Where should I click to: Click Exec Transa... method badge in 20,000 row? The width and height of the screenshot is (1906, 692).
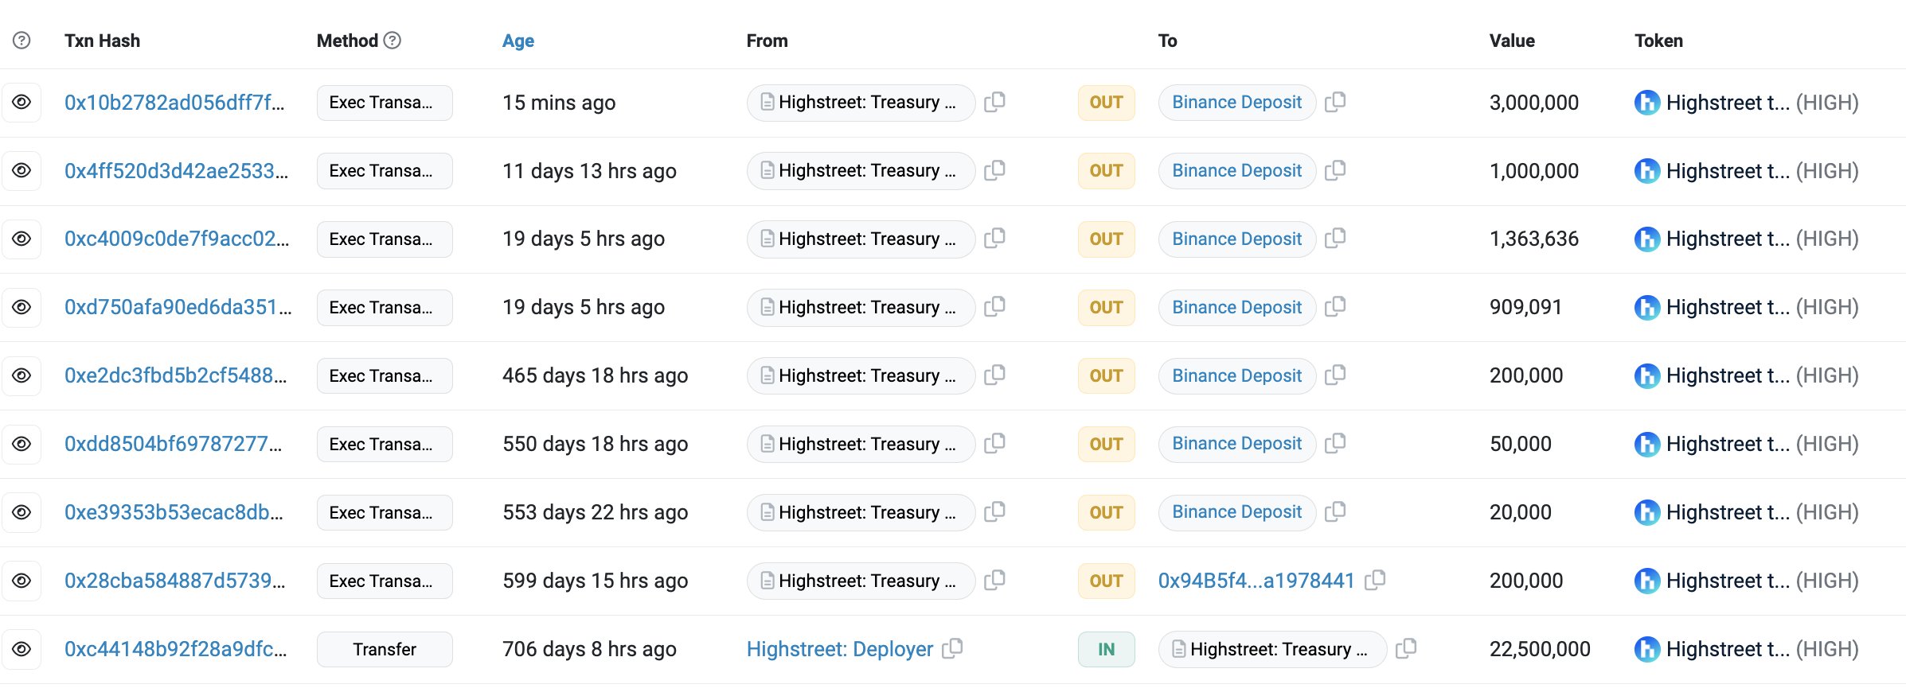(385, 512)
